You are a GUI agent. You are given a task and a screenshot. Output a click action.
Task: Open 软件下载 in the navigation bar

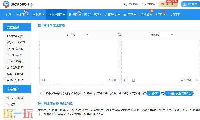(x=175, y=14)
